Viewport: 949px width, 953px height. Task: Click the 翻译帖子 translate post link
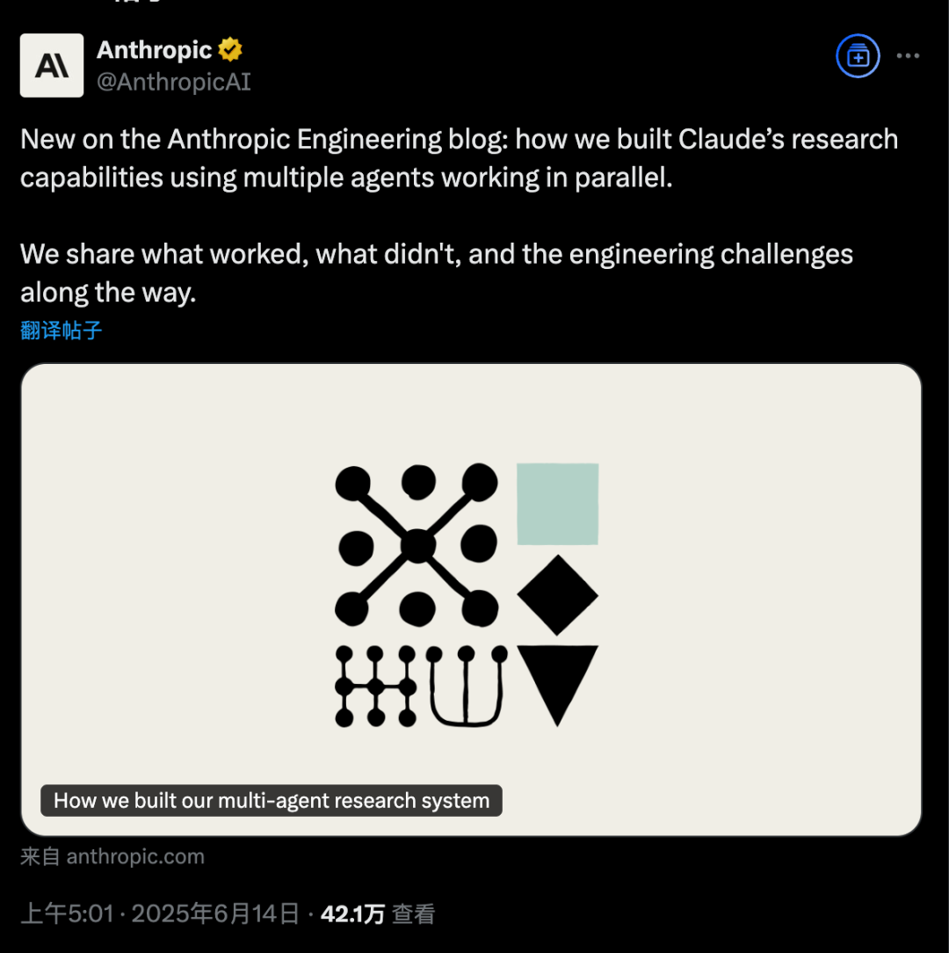(62, 331)
